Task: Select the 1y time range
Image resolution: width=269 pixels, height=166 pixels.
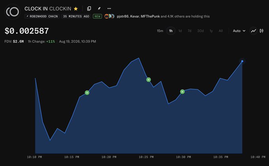Action: coord(211,31)
